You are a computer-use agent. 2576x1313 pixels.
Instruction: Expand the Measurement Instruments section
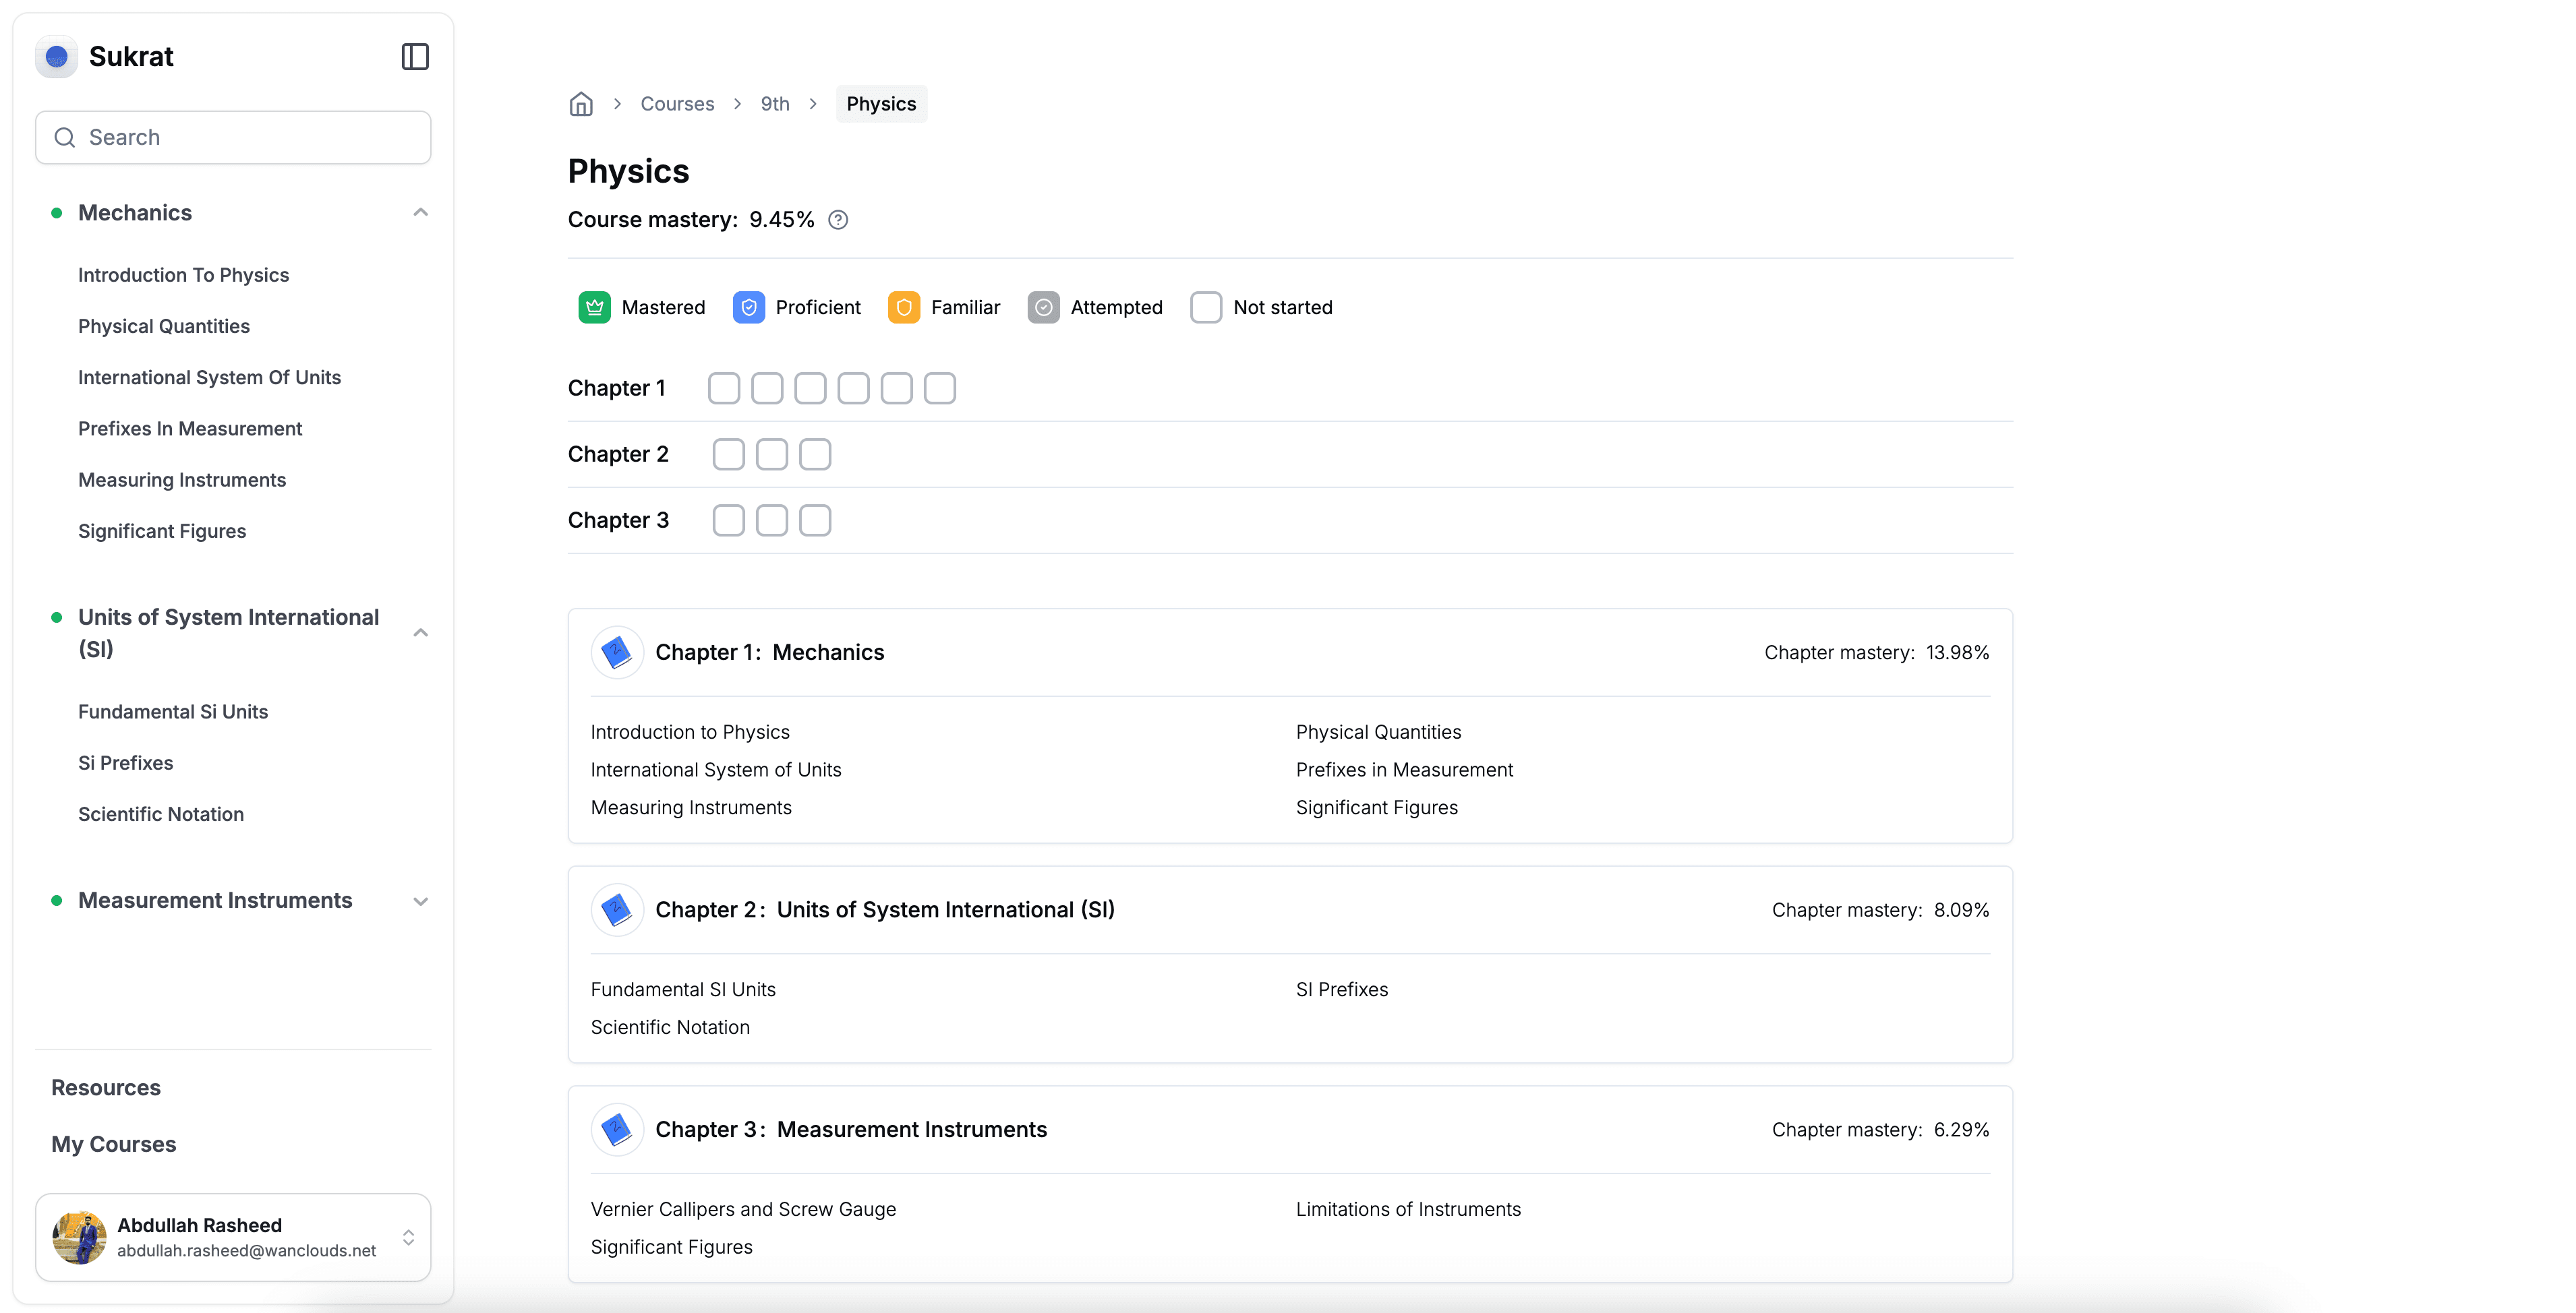click(x=420, y=900)
